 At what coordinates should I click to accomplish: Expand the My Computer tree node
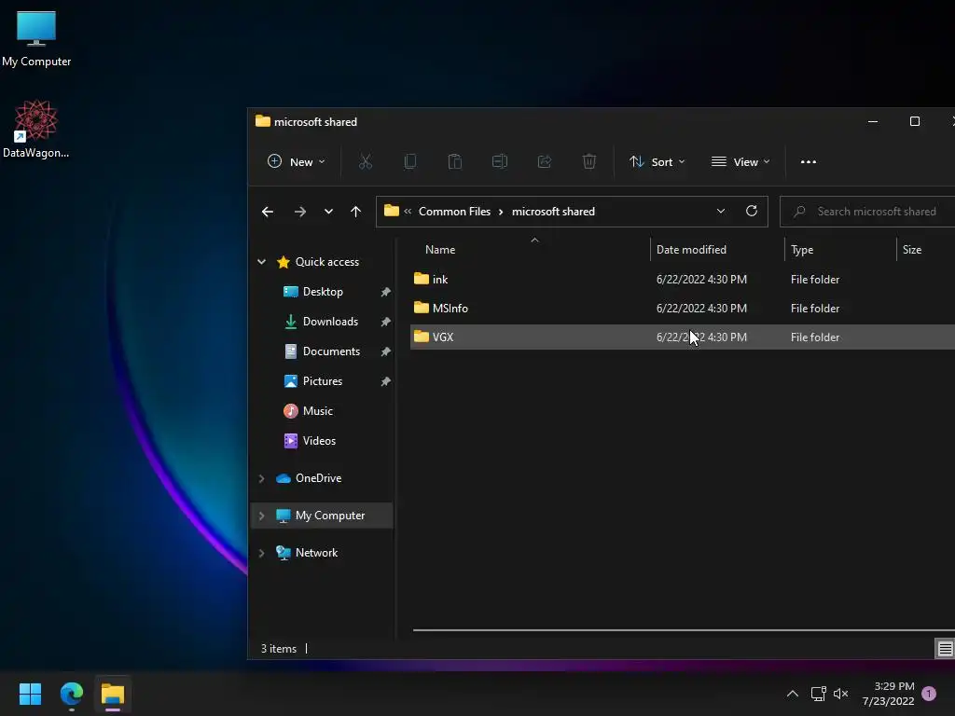pos(262,516)
